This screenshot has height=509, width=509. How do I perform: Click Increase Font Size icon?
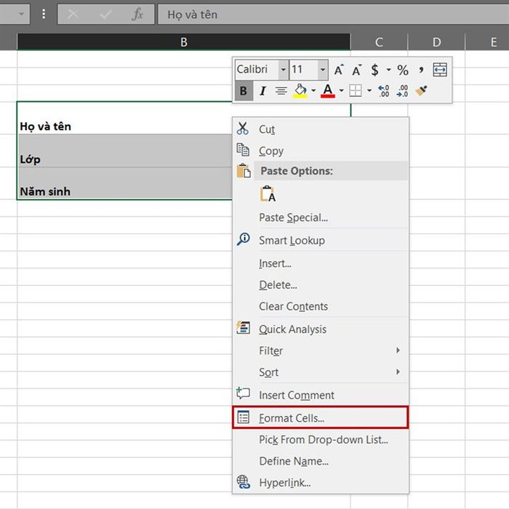(339, 70)
